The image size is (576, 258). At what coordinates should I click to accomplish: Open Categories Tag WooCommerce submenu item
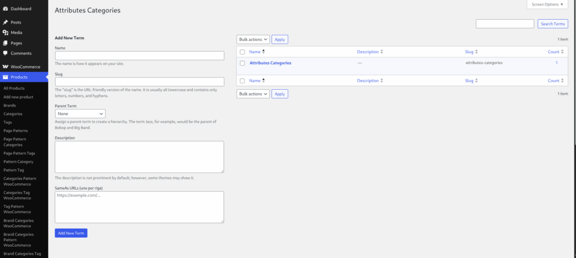[17, 195]
